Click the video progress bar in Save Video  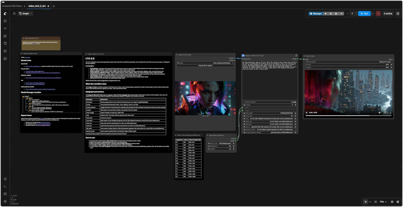point(348,116)
